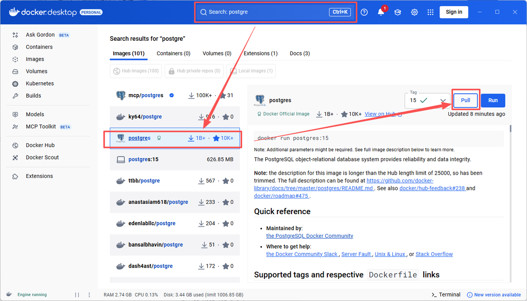This screenshot has height=301, width=527.
Task: Open the engine three-dot menu
Action: (89, 295)
